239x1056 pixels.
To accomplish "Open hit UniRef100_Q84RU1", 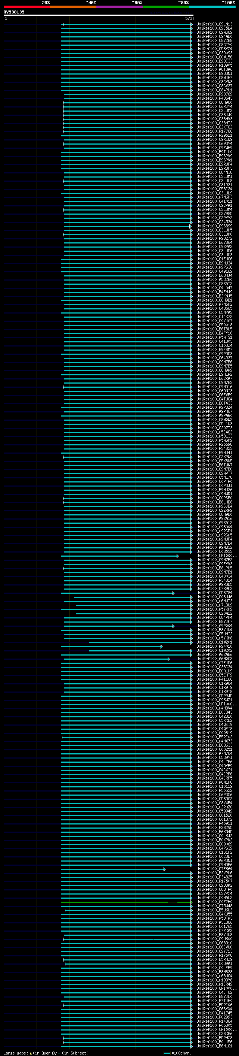I will 214,90.
